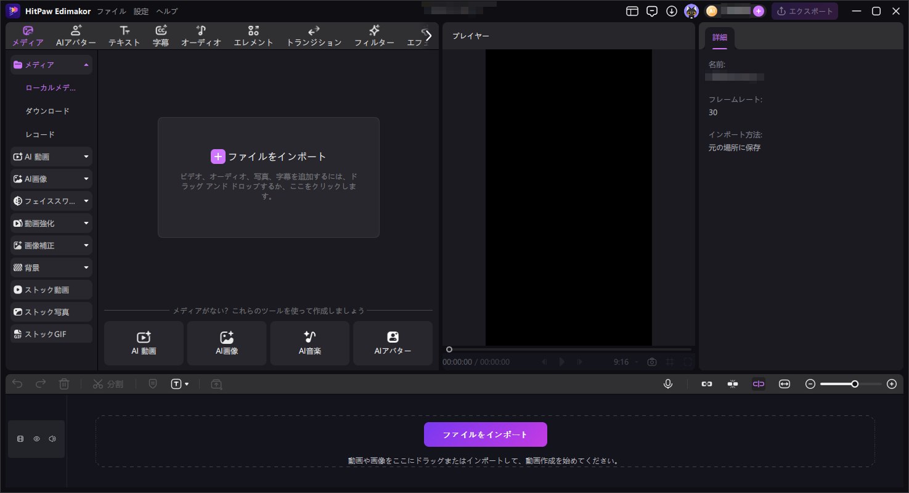Click the 字幕 subtitle tool icon
Image resolution: width=909 pixels, height=493 pixels.
161,30
